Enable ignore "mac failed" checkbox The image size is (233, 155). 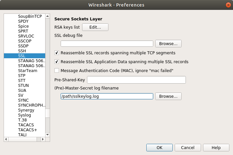pos(57,71)
